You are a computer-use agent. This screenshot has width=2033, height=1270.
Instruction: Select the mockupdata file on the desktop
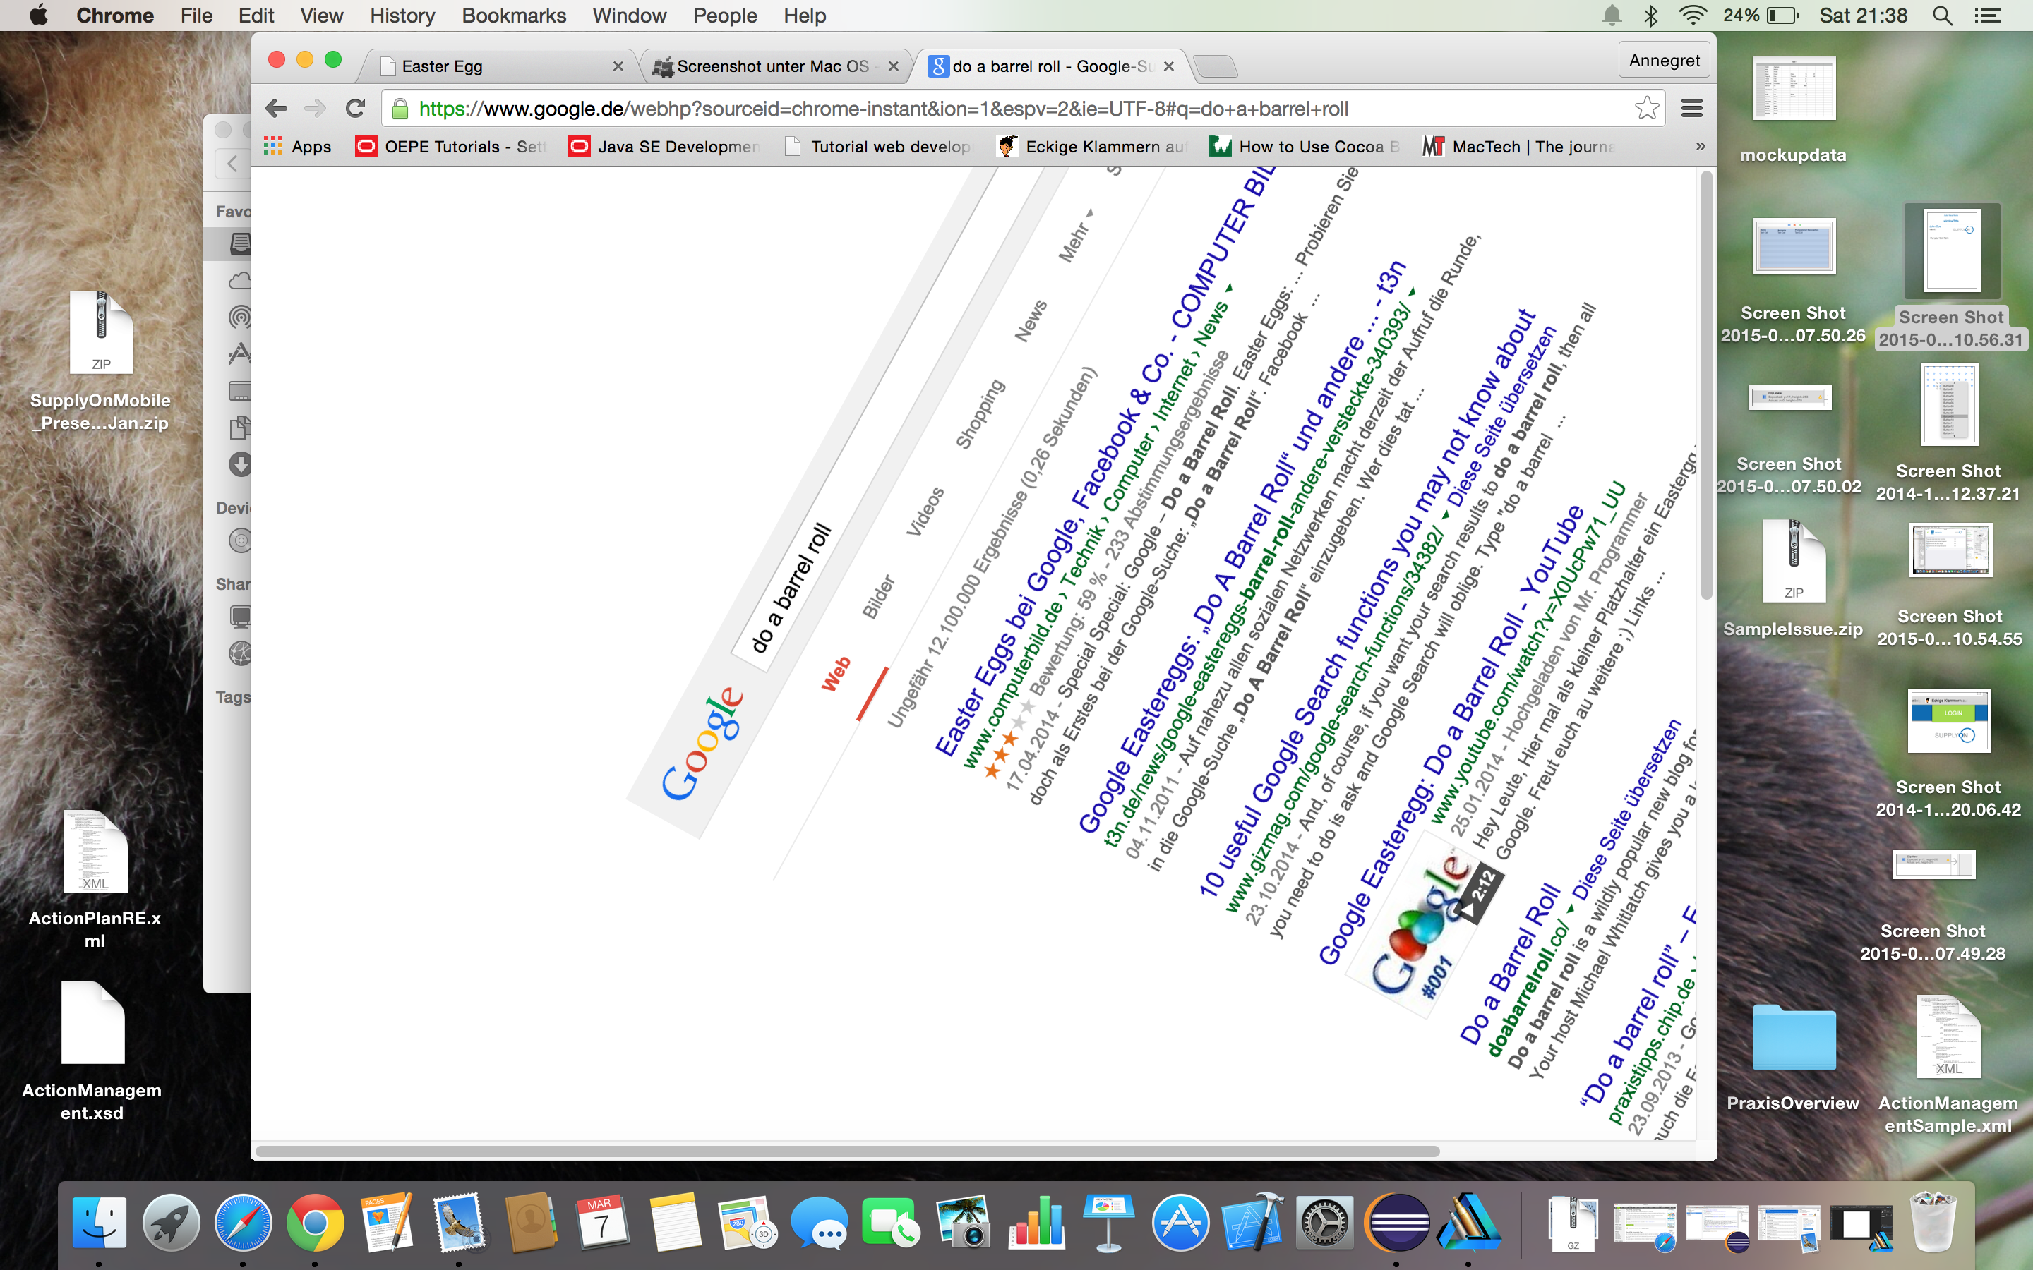coord(1793,109)
